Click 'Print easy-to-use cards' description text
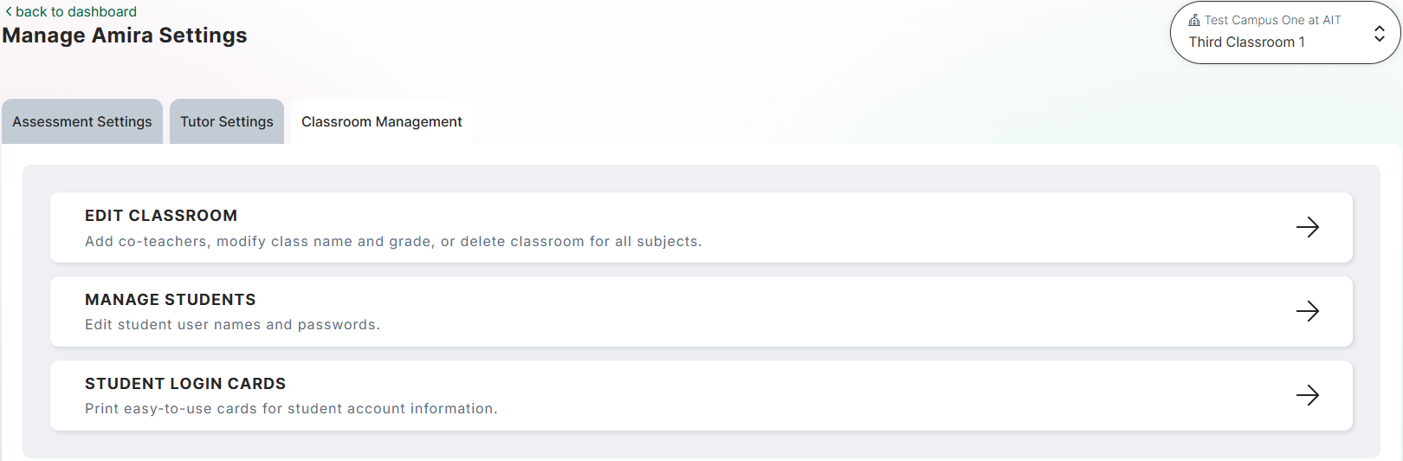 tap(291, 409)
